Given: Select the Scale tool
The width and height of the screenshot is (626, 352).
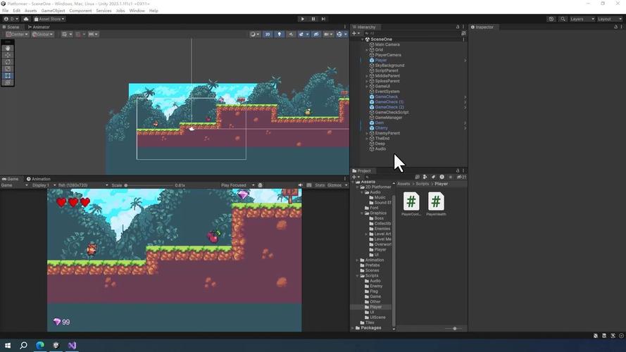Looking at the screenshot, I should point(8,69).
